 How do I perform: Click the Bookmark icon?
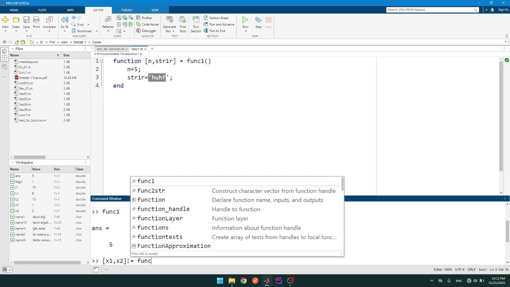(x=74, y=31)
